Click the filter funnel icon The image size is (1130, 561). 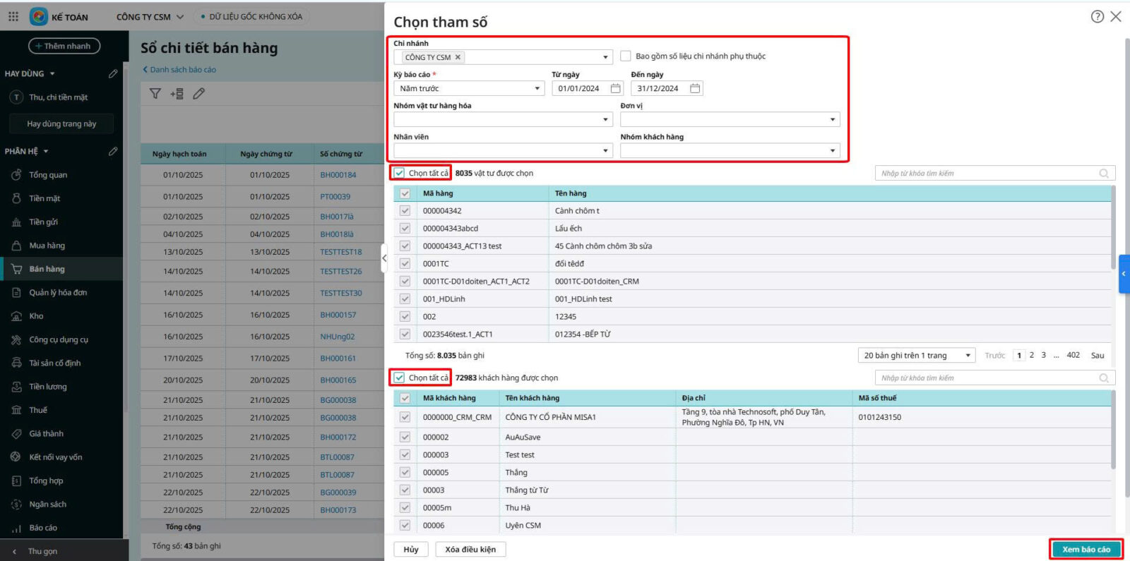coord(155,93)
